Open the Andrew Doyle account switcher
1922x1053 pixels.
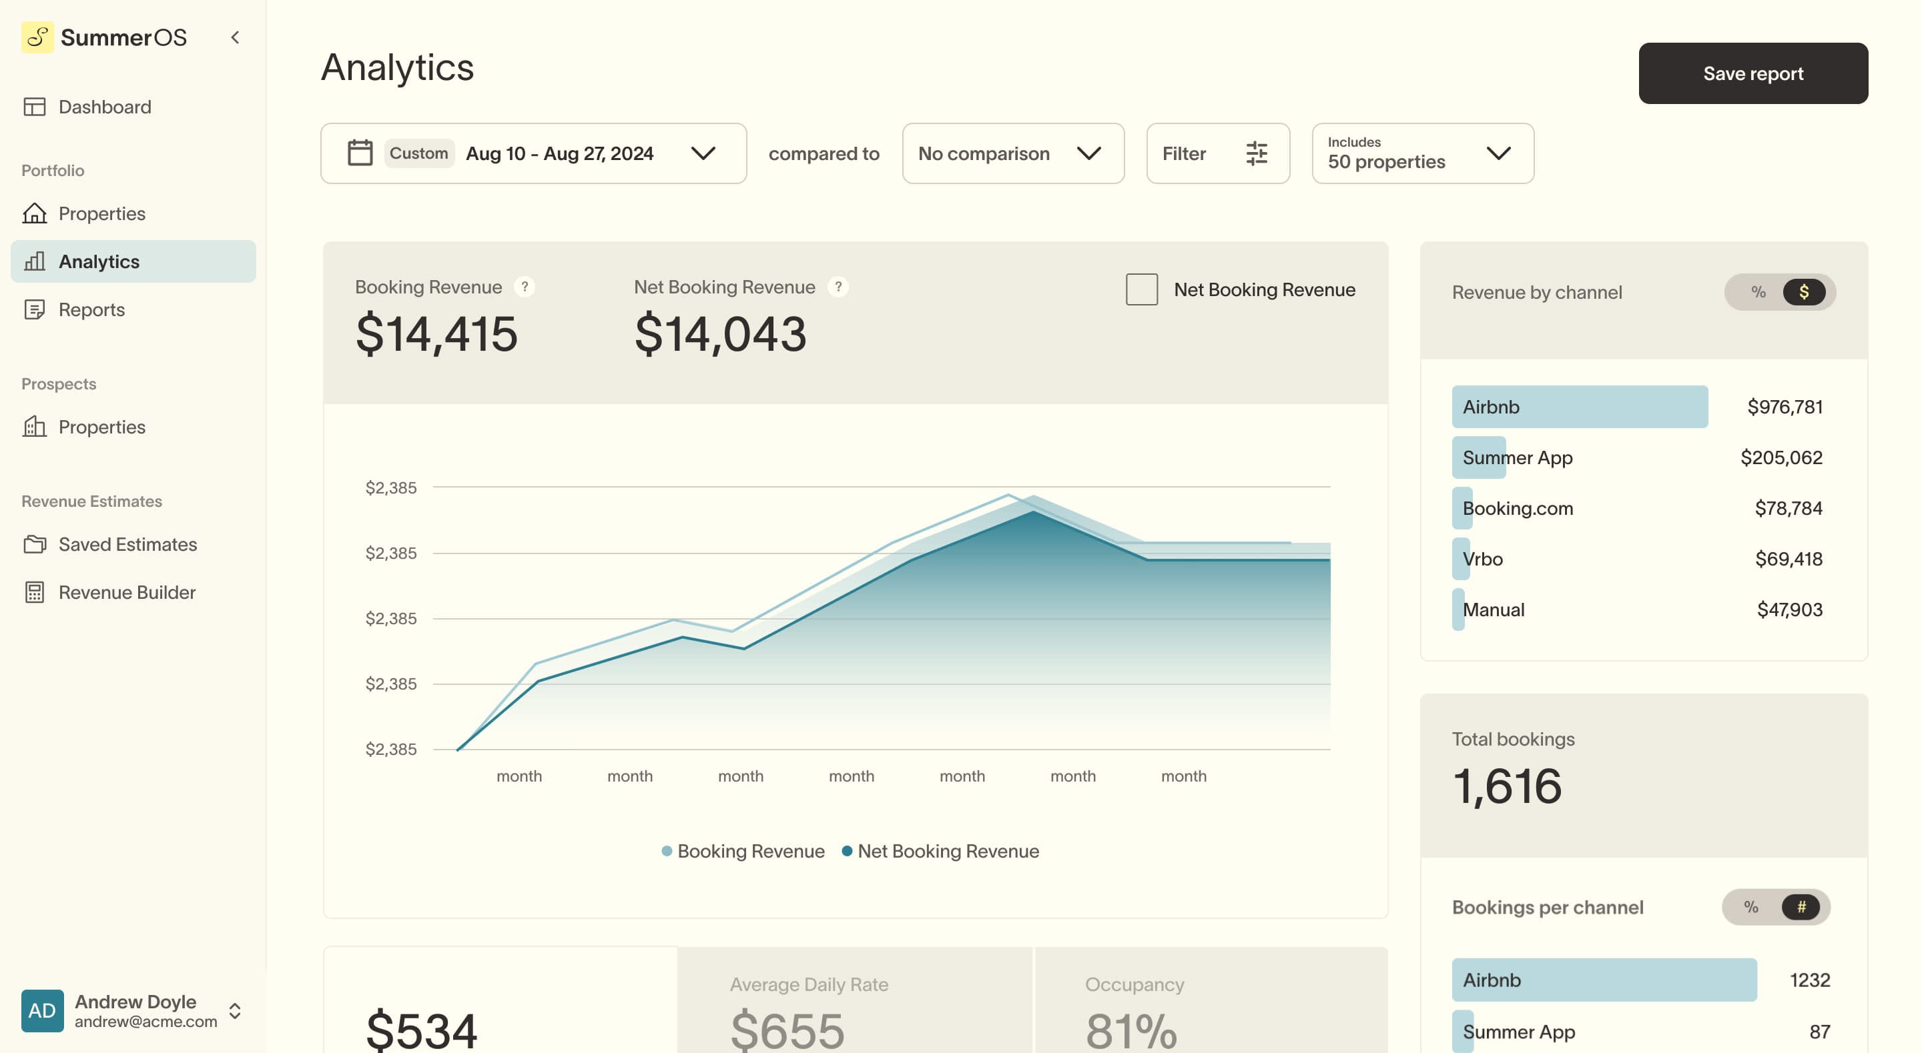[235, 1010]
